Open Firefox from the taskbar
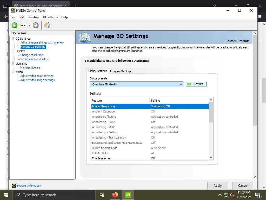266x200 pixels. pyautogui.click(x=115, y=195)
